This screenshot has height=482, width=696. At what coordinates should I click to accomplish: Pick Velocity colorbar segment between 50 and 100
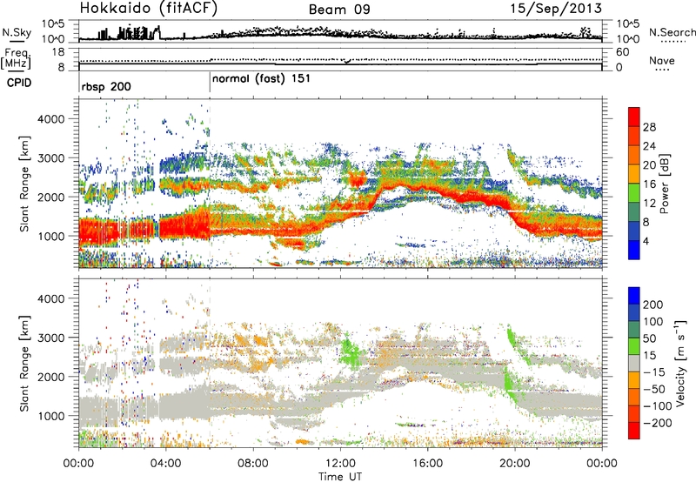coord(634,330)
